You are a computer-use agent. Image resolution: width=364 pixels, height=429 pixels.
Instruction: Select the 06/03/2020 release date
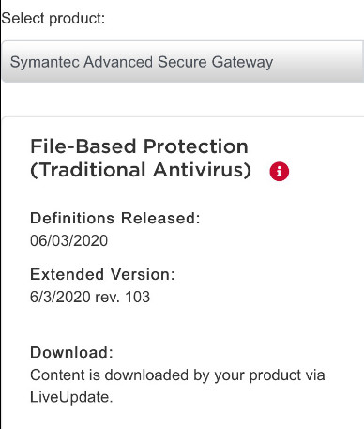pyautogui.click(x=69, y=240)
